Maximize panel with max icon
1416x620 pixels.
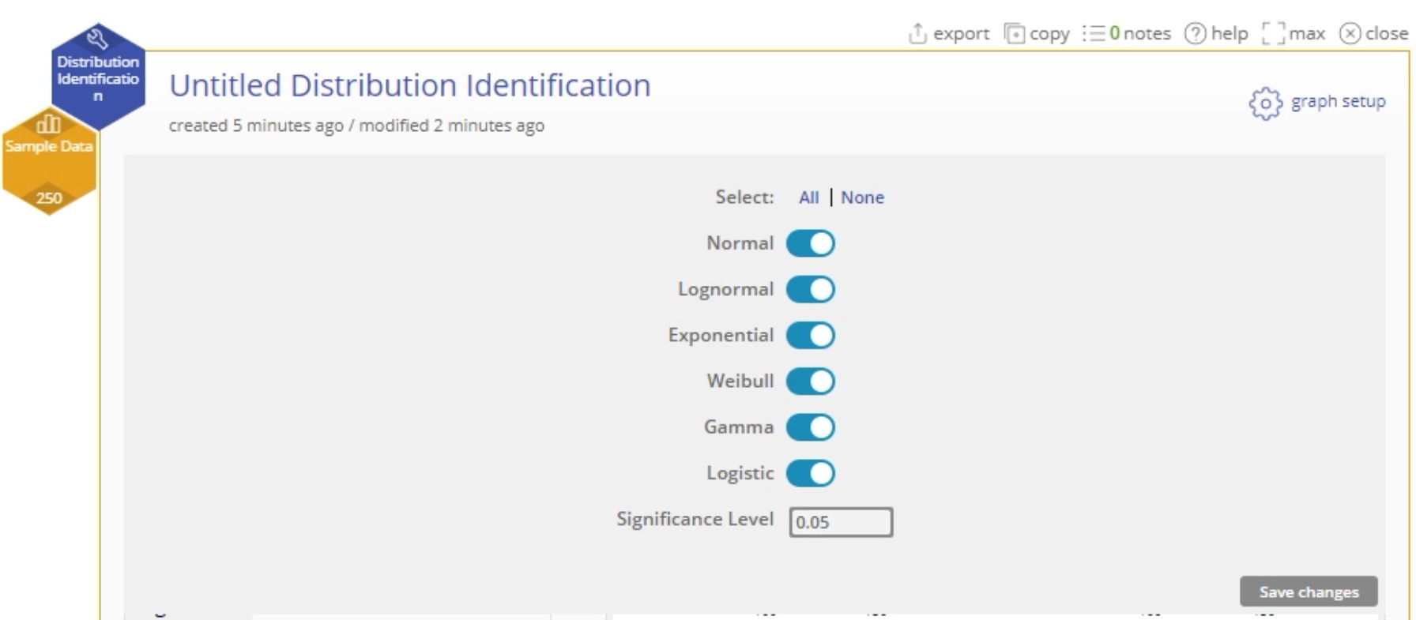coord(1273,33)
